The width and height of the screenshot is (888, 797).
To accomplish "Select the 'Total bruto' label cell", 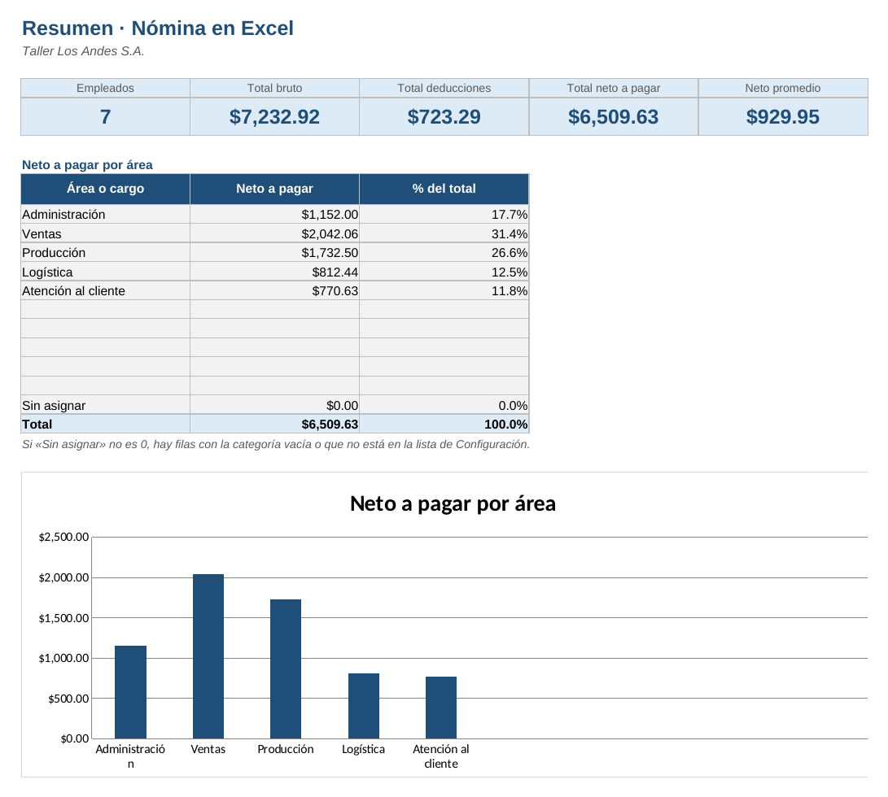I will 274,88.
